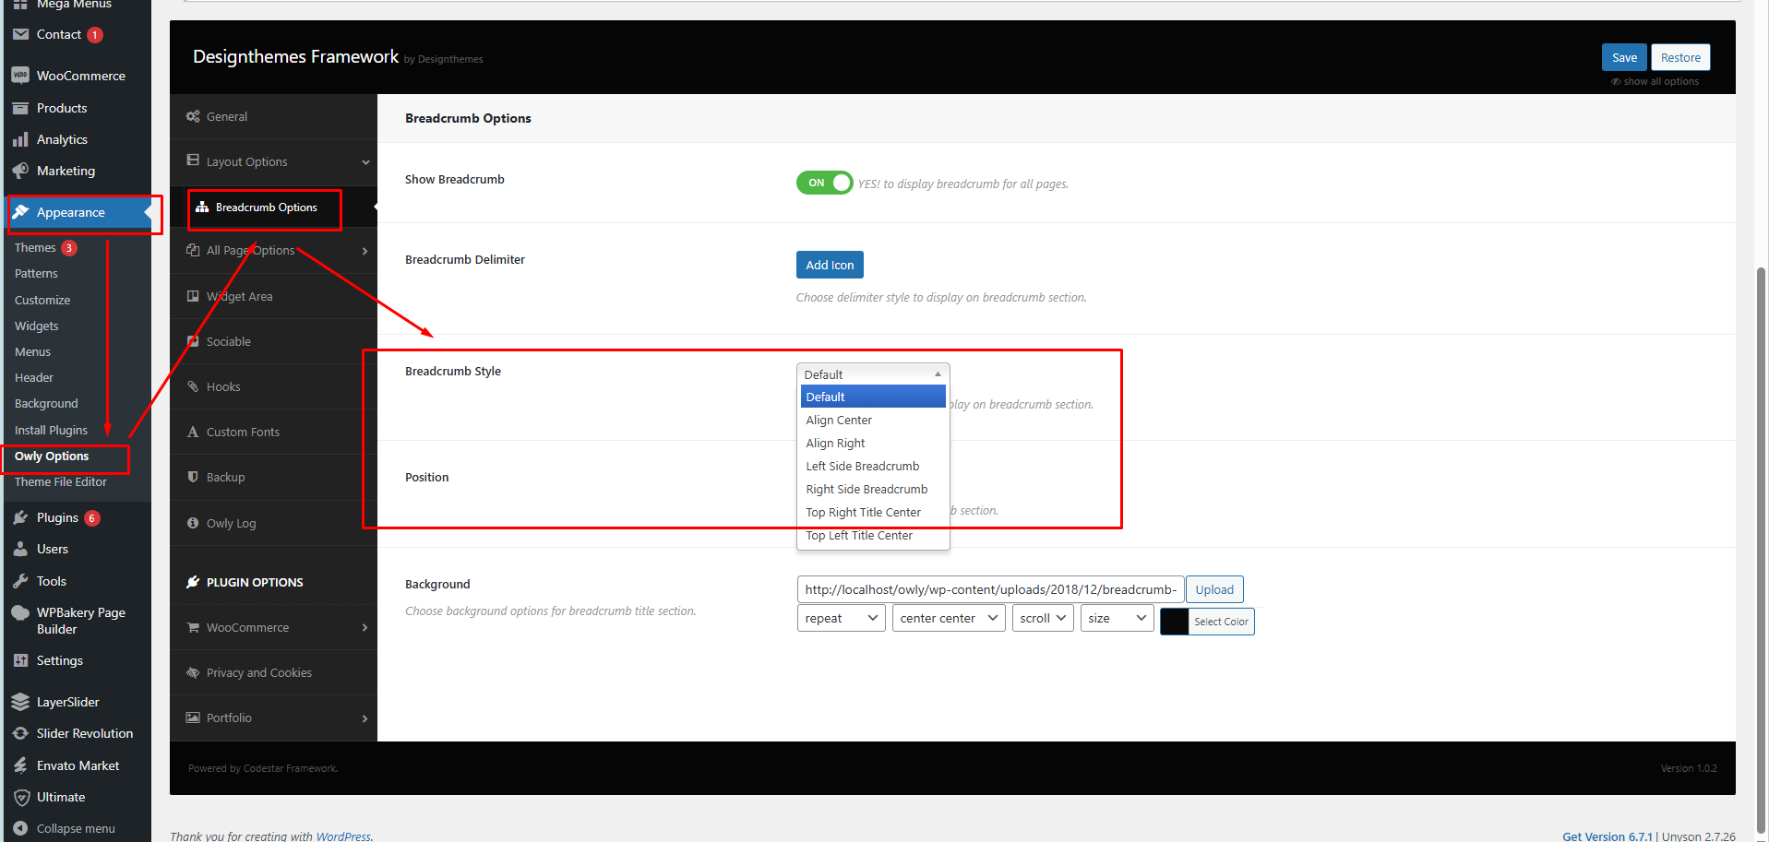Choose Align Center from style list
Screen dimensions: 1769x842
873,420
